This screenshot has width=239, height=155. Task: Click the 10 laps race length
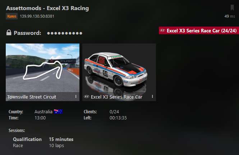coord(56,146)
